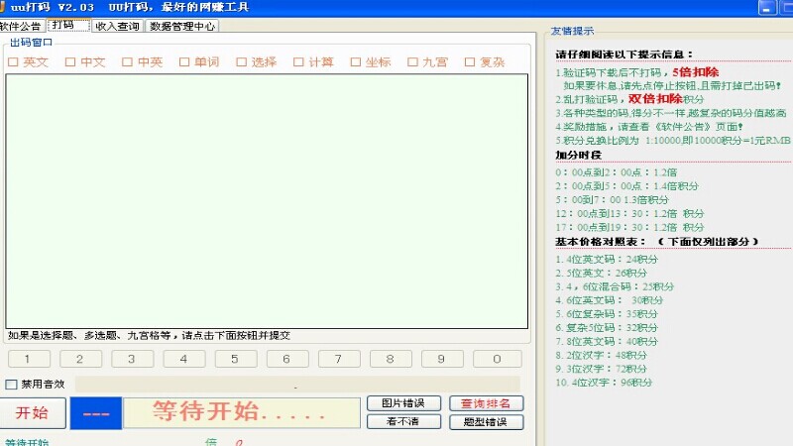This screenshot has height=446, width=793.
Task: Minimize the UU打码 window
Action: coord(767,8)
